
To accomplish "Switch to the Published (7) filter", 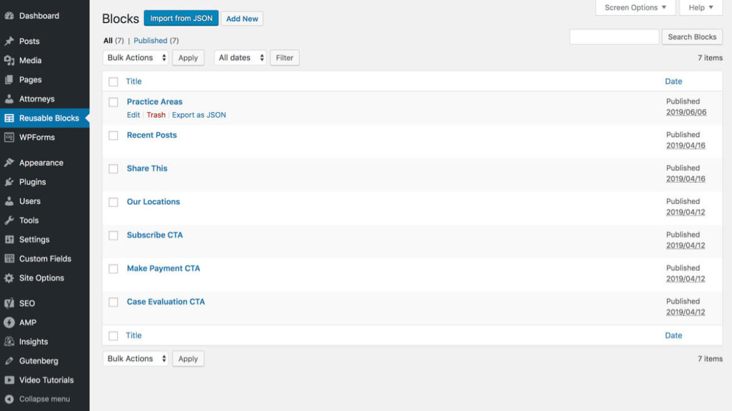I will (150, 40).
